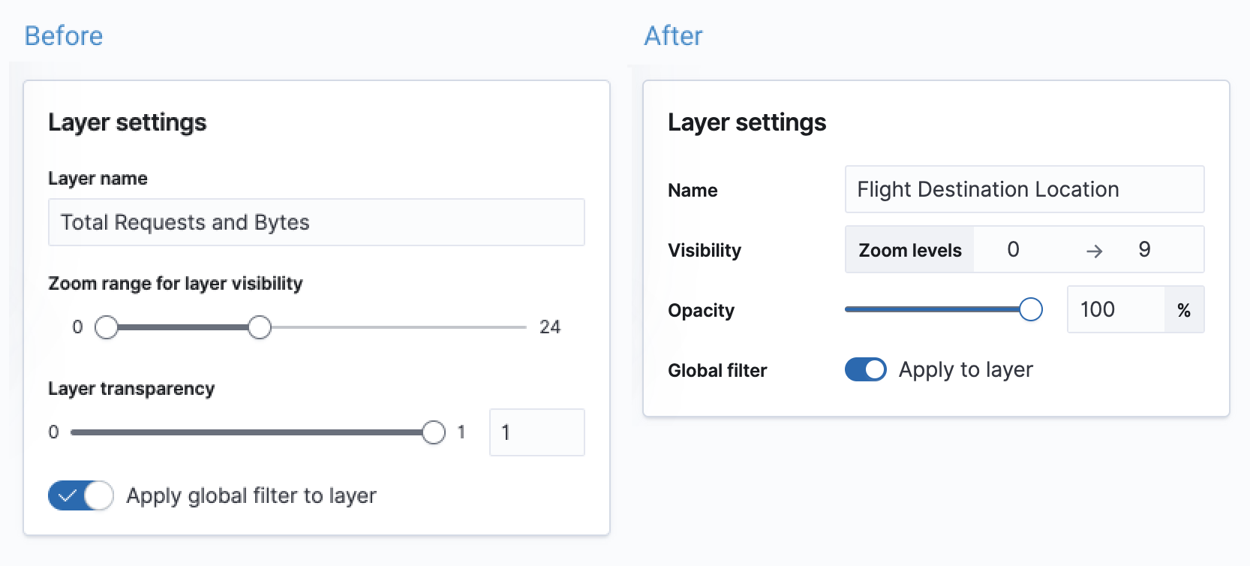Click the transparency number input showing 1

[x=536, y=432]
